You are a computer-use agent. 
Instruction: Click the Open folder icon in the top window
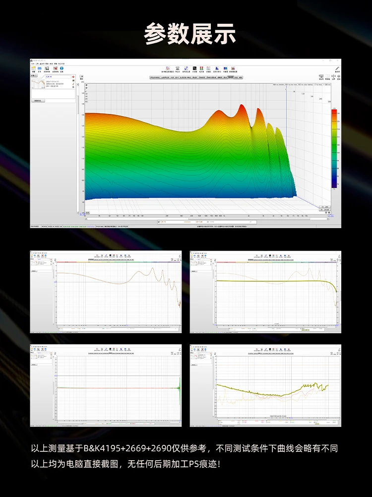pos(40,69)
